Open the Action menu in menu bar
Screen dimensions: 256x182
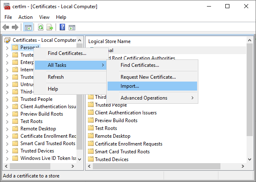pos(25,17)
